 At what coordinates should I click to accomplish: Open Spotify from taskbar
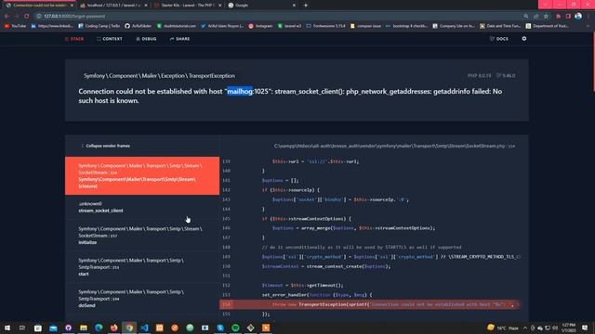(235, 328)
